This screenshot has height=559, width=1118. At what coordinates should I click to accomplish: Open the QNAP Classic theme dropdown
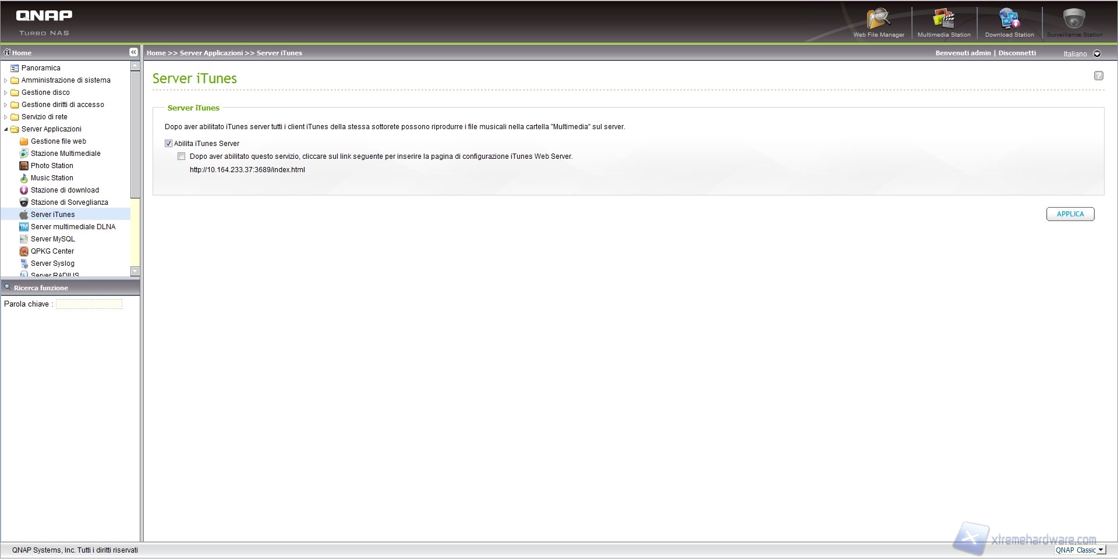point(1101,550)
